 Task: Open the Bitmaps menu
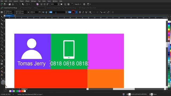(33, 1)
